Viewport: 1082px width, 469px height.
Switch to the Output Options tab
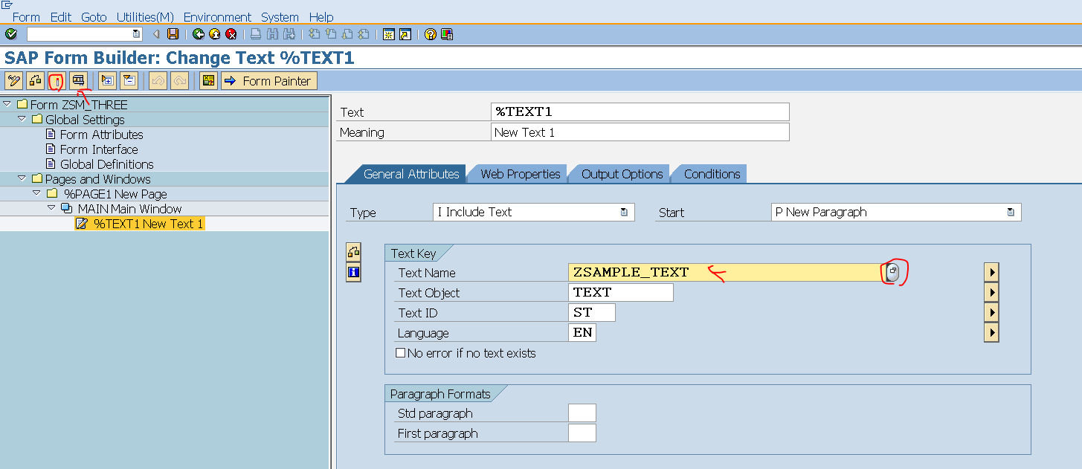tap(622, 174)
